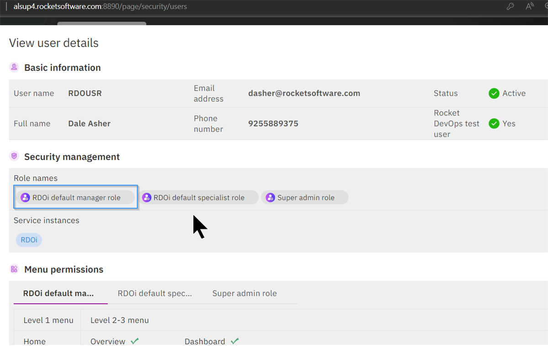
Task: Click the avatar icon on RDOi default manager role
Action: 25,197
